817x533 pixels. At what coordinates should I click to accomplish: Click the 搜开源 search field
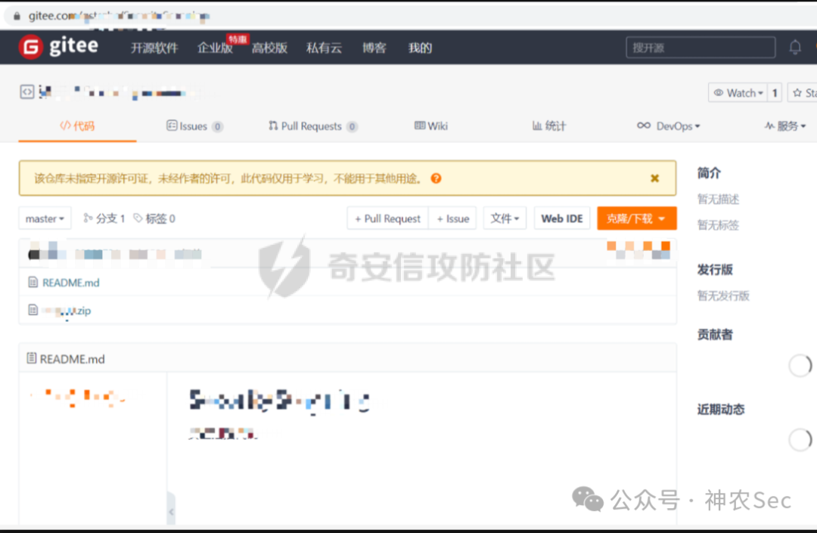[x=700, y=46]
